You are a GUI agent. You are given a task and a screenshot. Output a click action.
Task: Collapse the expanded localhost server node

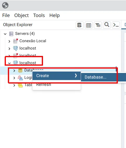coord(9,63)
